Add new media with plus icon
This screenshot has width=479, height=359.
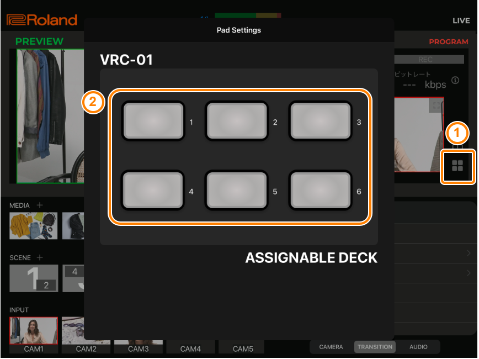pos(40,205)
